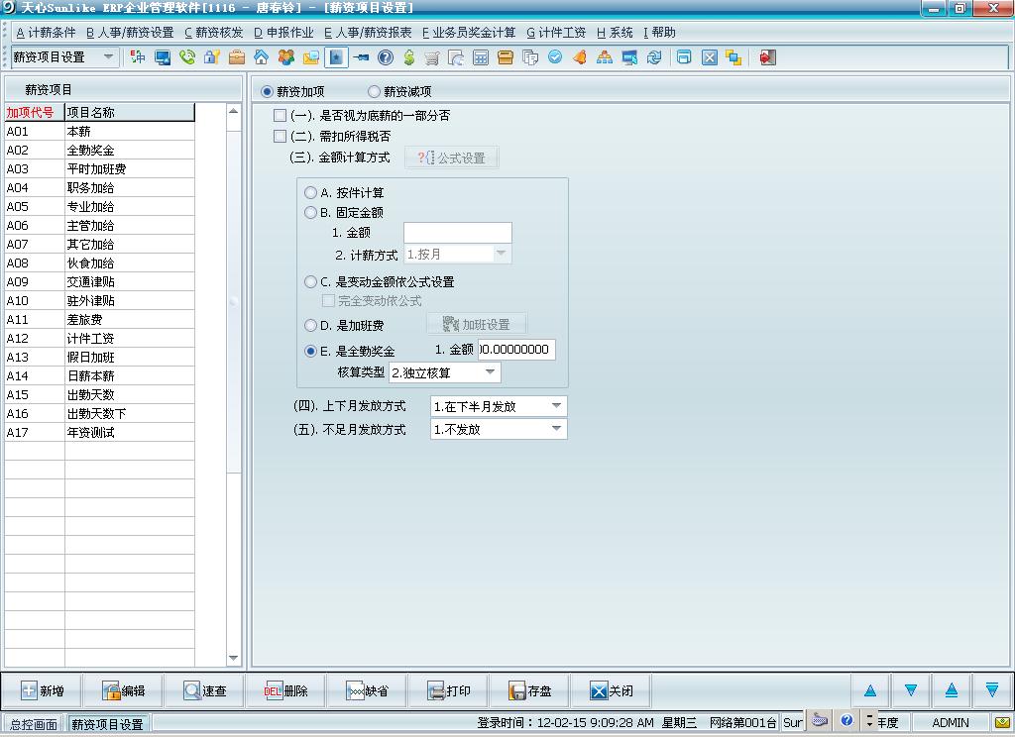Click the calculator icon in toolbar
The image size is (1015, 737).
pyautogui.click(x=480, y=57)
